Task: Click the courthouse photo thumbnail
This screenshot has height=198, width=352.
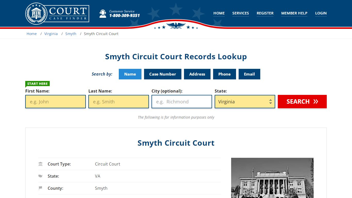Action: coord(272,178)
